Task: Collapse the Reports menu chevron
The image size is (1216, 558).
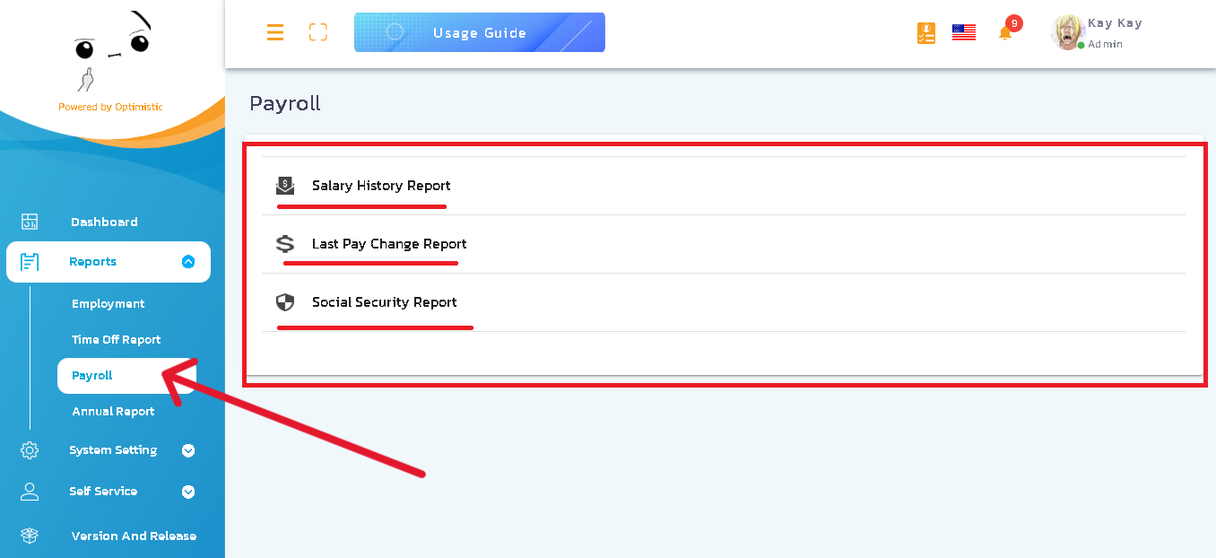Action: click(x=188, y=262)
